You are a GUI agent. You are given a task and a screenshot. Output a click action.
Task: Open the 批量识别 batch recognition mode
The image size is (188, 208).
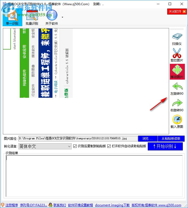click(32, 18)
